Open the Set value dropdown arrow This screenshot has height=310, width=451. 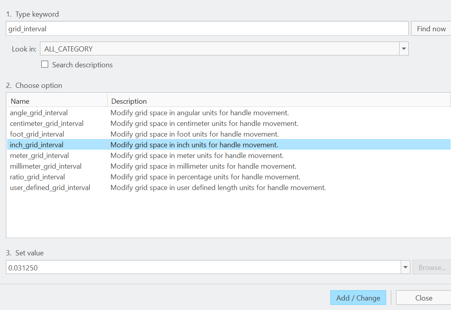(405, 267)
